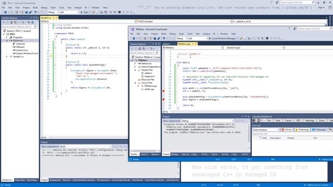Toggle 0 Warnings filter in Error List

[302, 129]
